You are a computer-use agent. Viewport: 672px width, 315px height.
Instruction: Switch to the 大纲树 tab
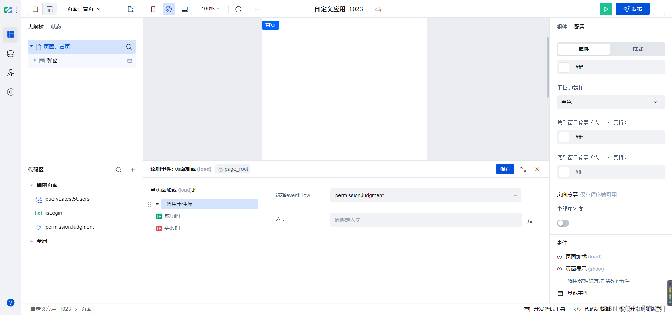tap(36, 27)
